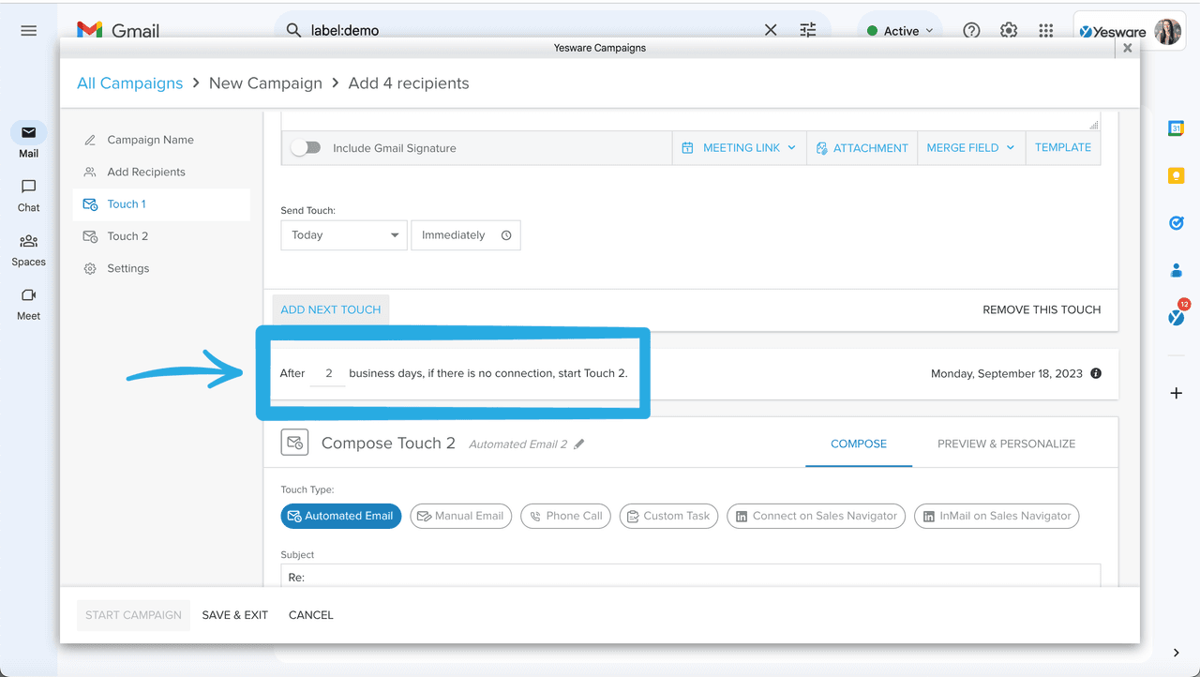Click the business days number field
1200x677 pixels.
pyautogui.click(x=328, y=373)
